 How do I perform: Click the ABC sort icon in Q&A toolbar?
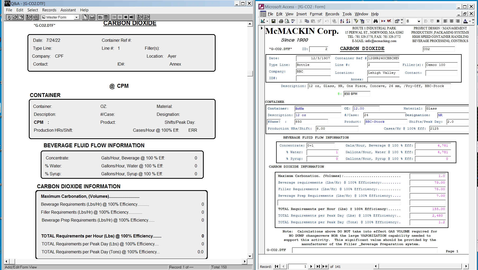click(x=36, y=17)
